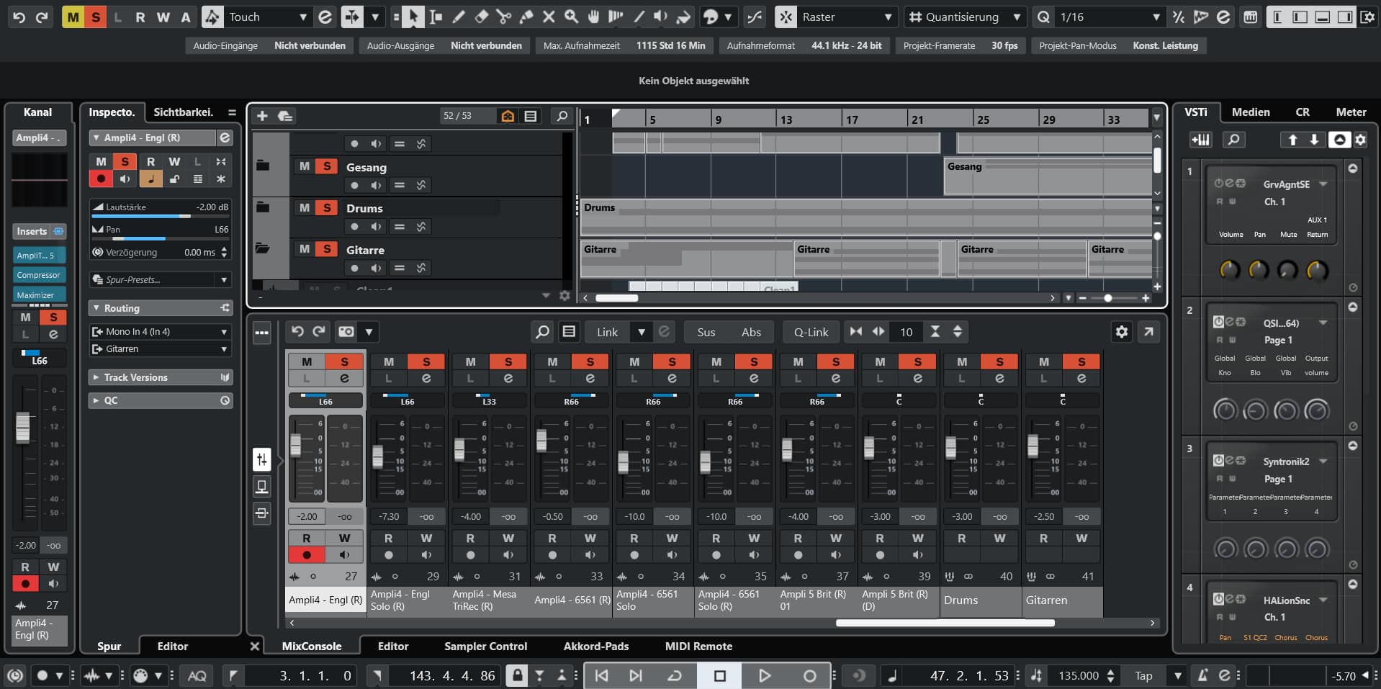Viewport: 1381px width, 689px height.
Task: Click the add track plus icon
Action: [262, 116]
